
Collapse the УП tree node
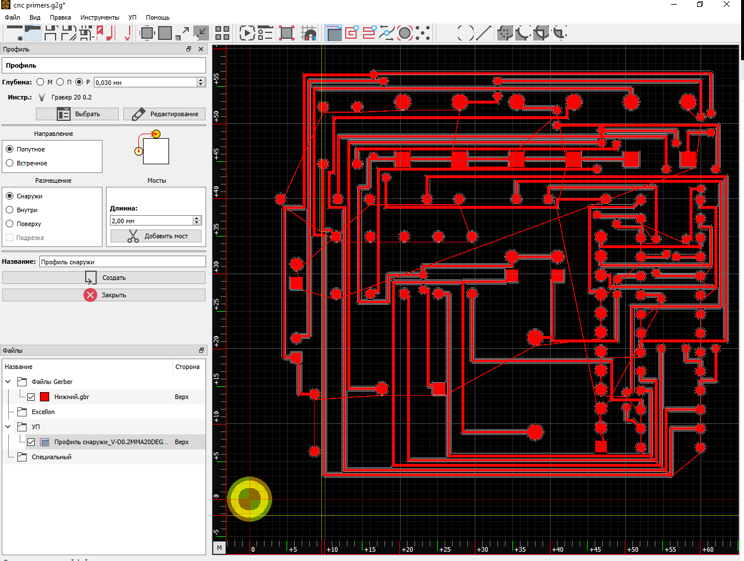pos(8,427)
